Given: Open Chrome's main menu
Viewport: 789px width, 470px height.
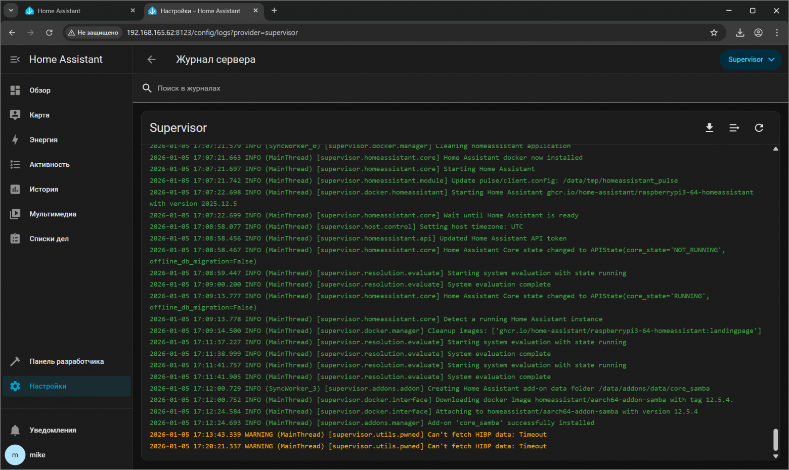Looking at the screenshot, I should point(777,32).
